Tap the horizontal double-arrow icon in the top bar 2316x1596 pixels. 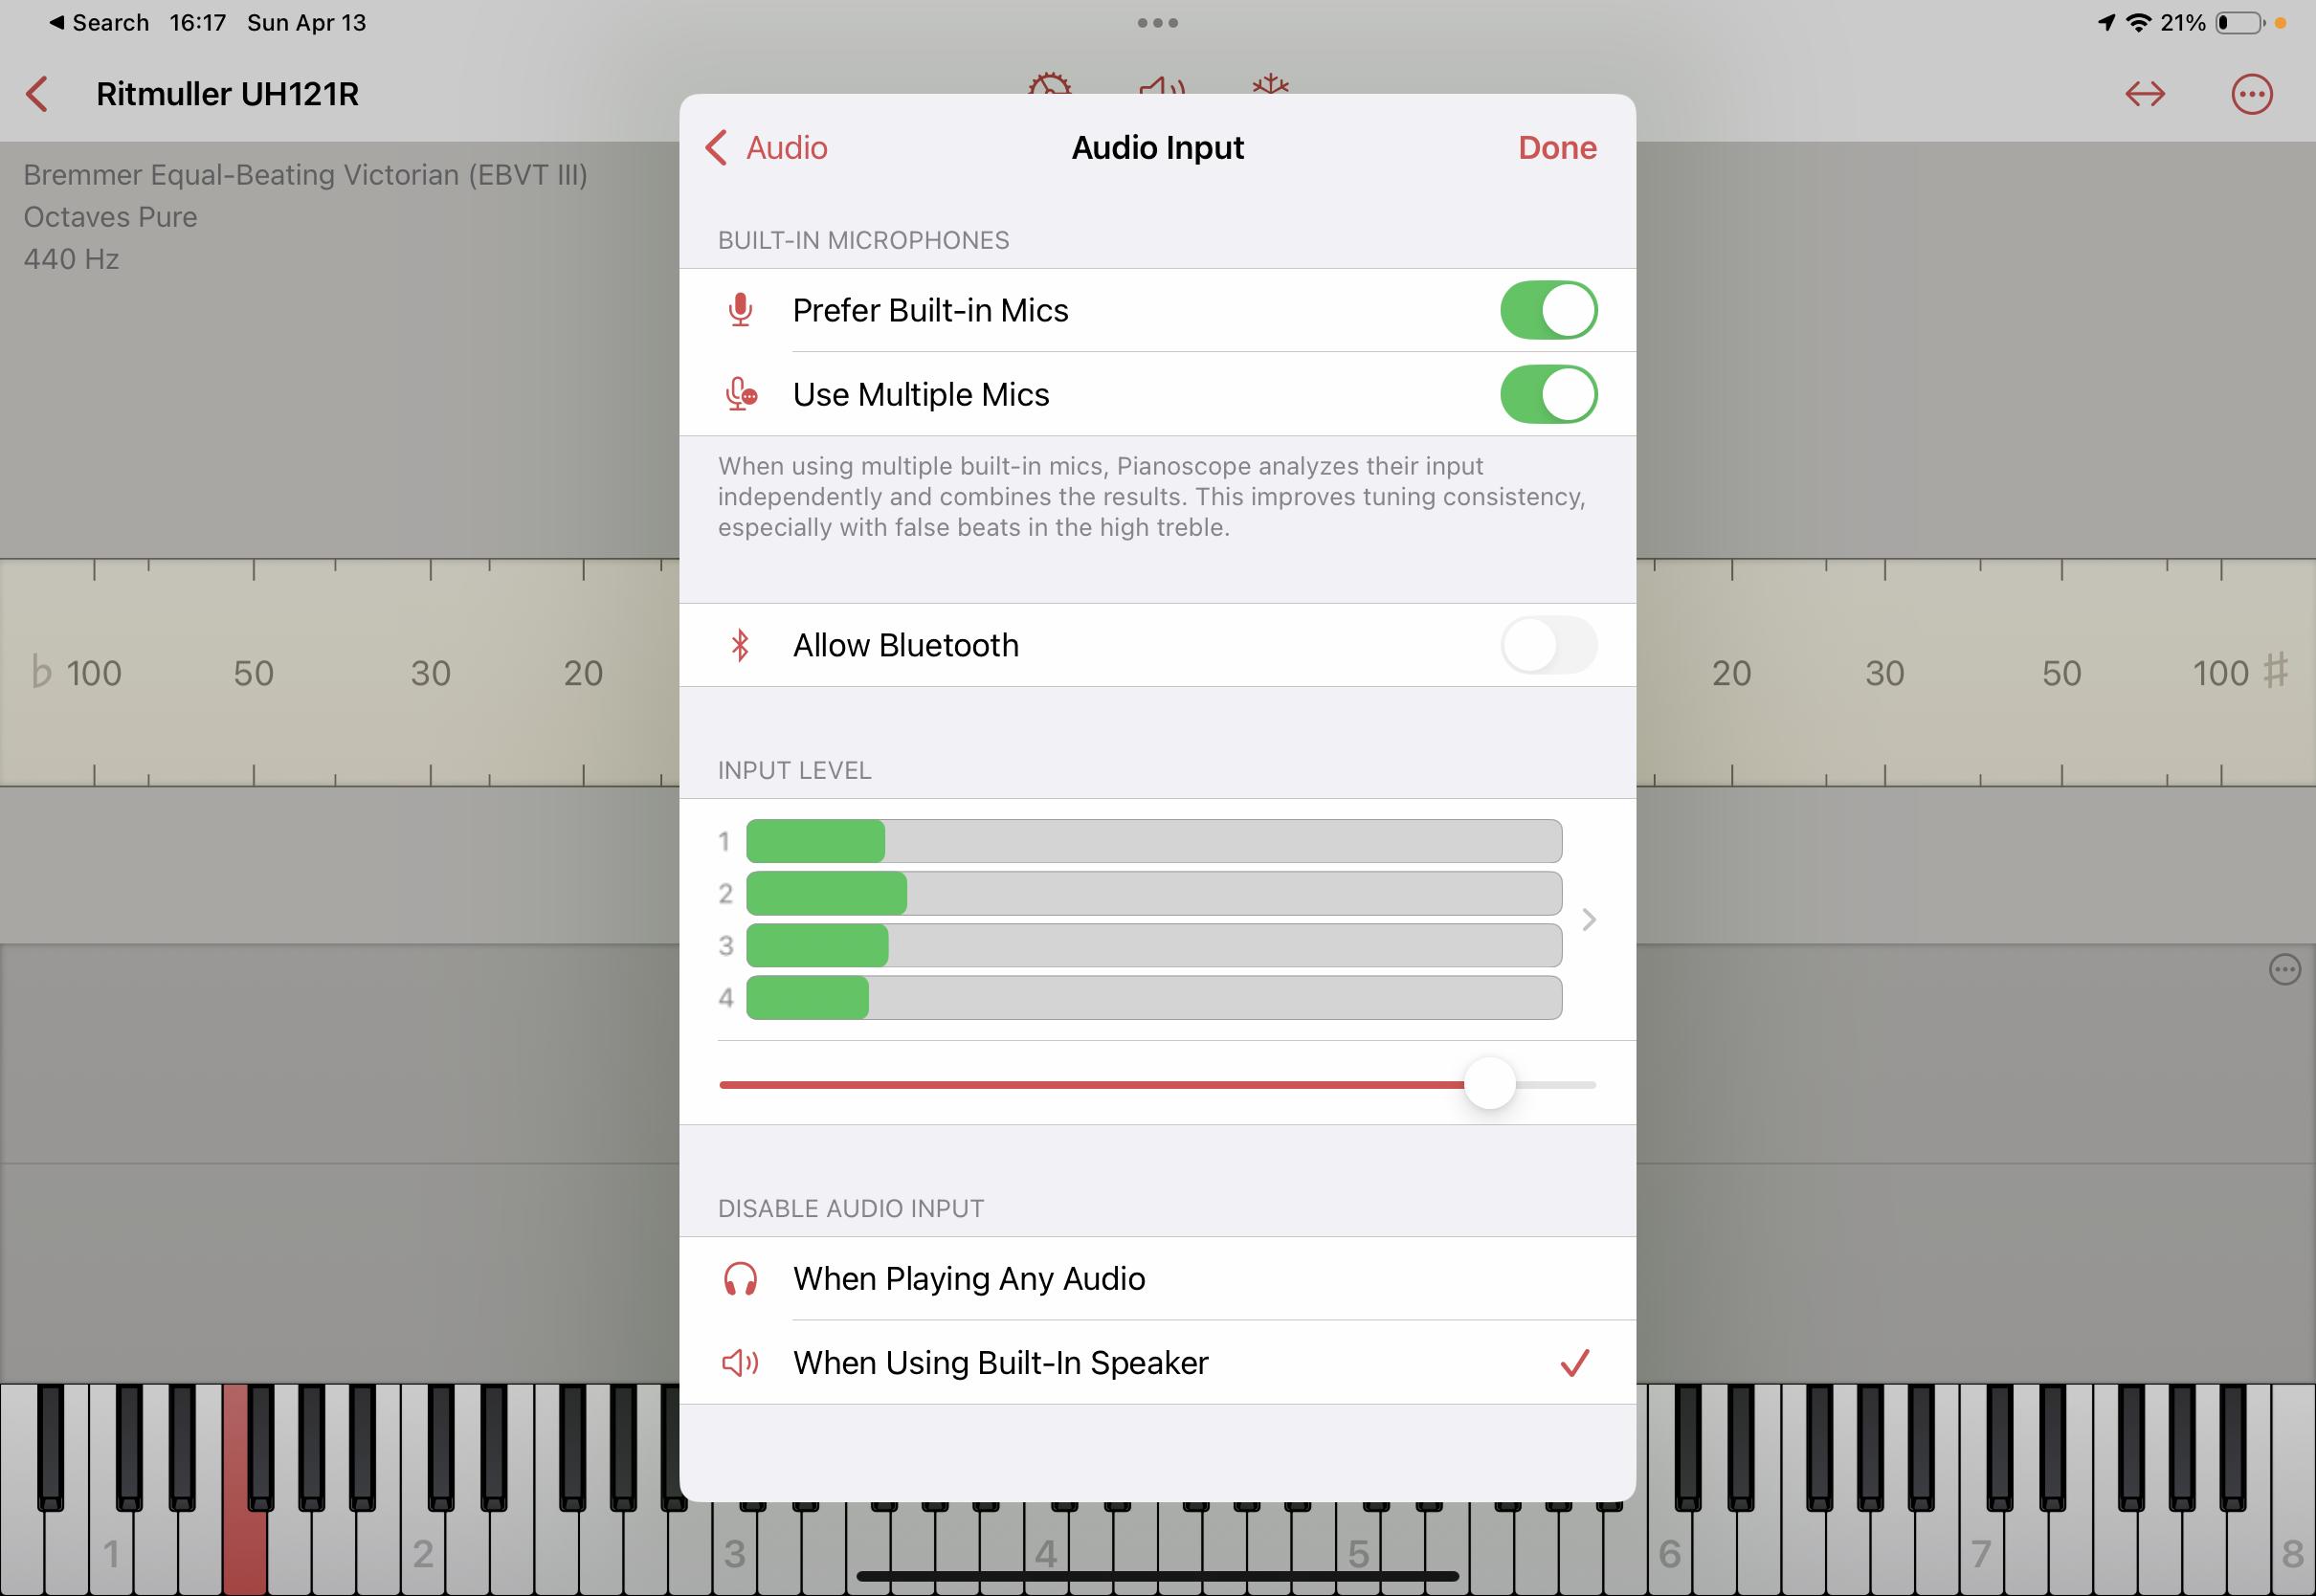(x=2145, y=94)
